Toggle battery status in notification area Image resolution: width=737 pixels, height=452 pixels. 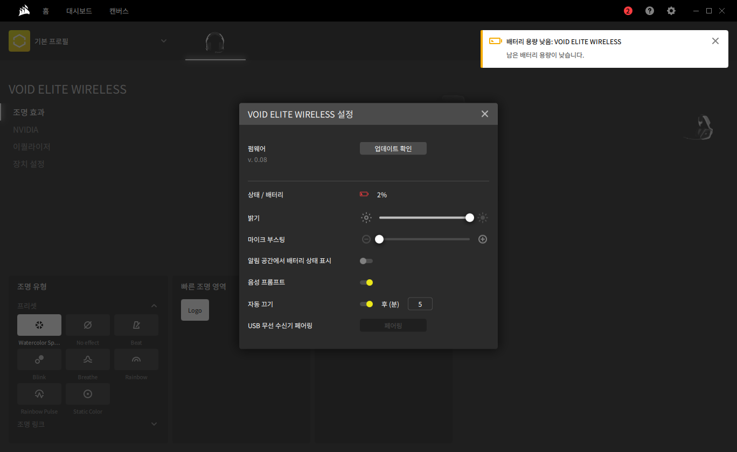[x=366, y=261]
